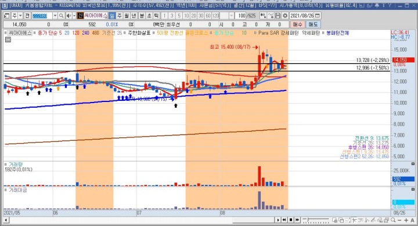418x226 pixels.
Task: Click the Para SAR indicator label
Action: click(268, 33)
